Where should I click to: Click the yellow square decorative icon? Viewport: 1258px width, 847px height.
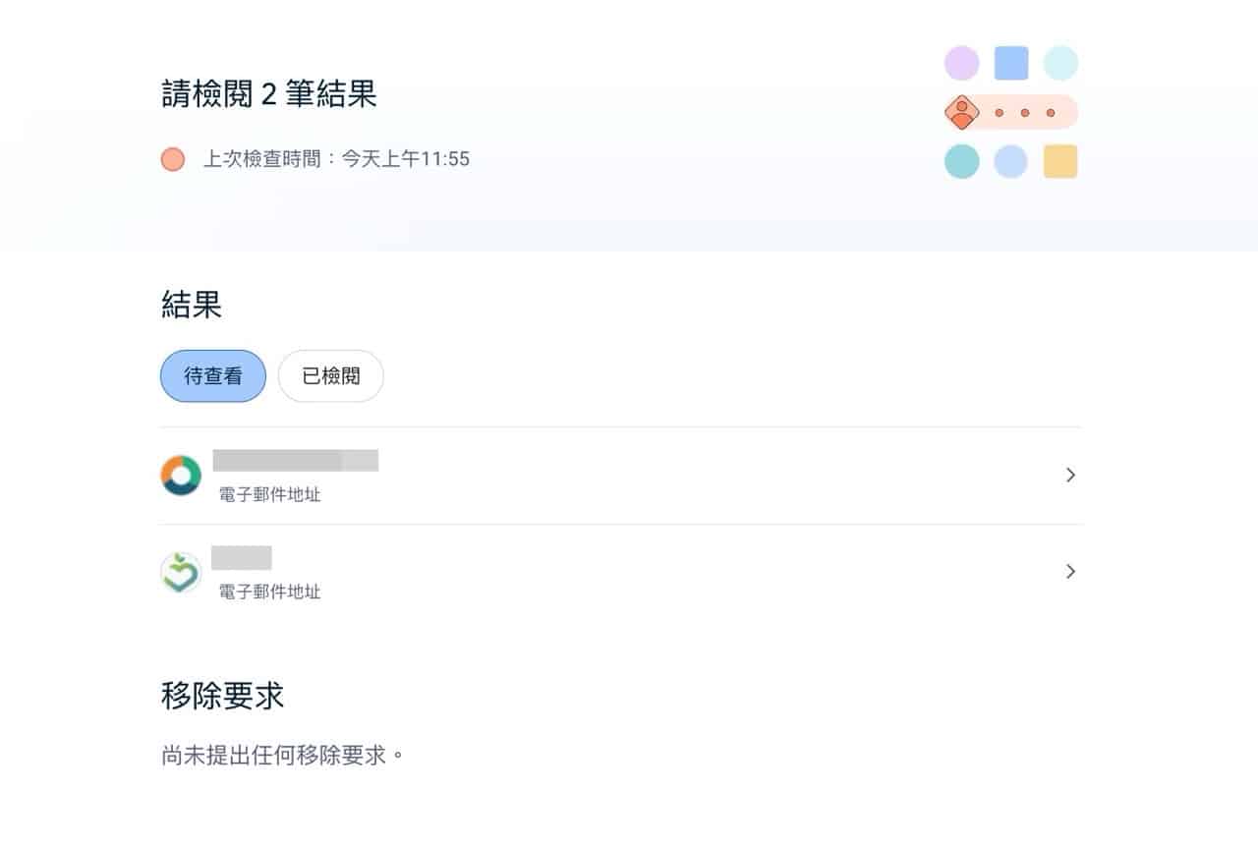[x=1061, y=160]
